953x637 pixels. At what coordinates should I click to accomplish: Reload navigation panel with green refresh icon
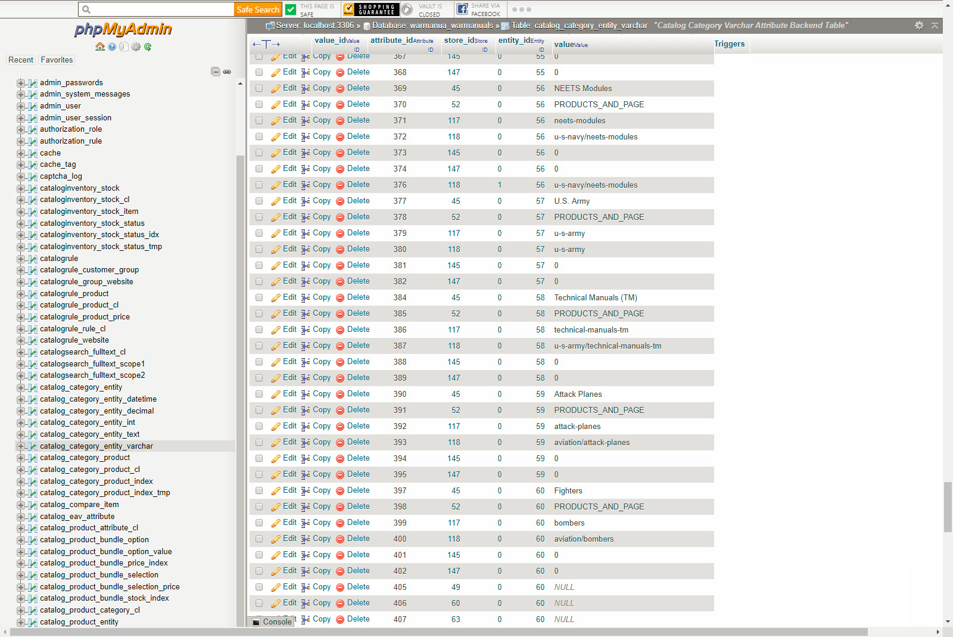148,46
